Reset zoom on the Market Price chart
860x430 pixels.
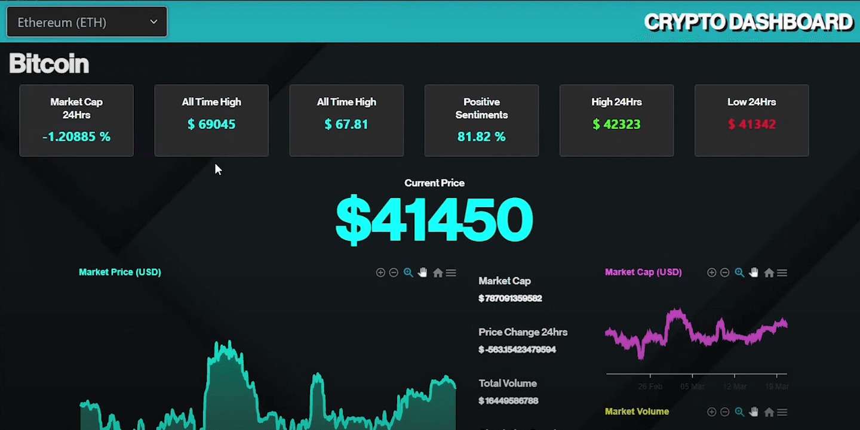click(438, 273)
